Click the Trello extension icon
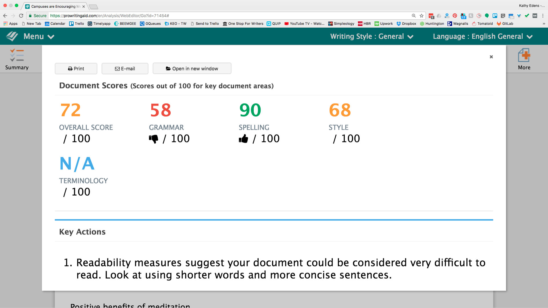Image resolution: width=548 pixels, height=308 pixels. point(495,16)
